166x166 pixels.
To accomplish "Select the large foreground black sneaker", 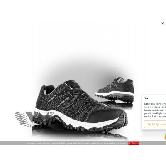I will 81,106.
